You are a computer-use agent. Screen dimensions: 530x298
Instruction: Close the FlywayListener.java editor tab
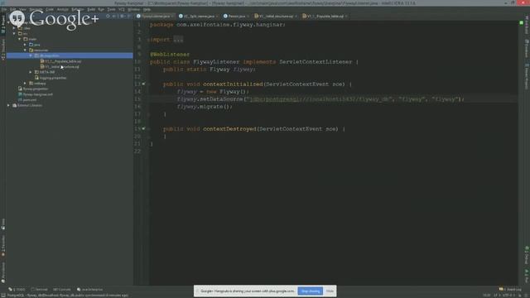[x=172, y=17]
